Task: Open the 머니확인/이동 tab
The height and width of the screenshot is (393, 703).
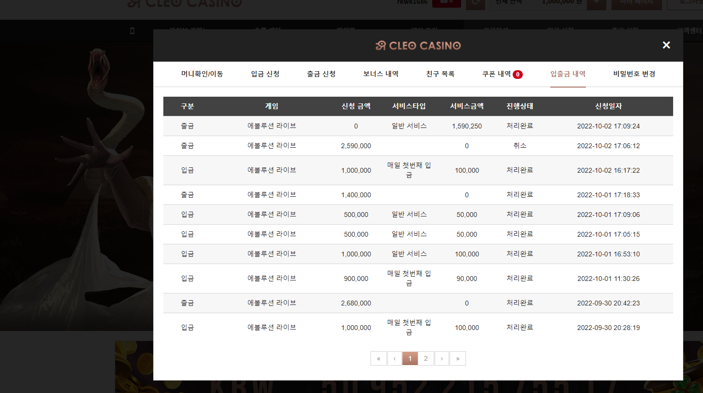Action: point(202,74)
